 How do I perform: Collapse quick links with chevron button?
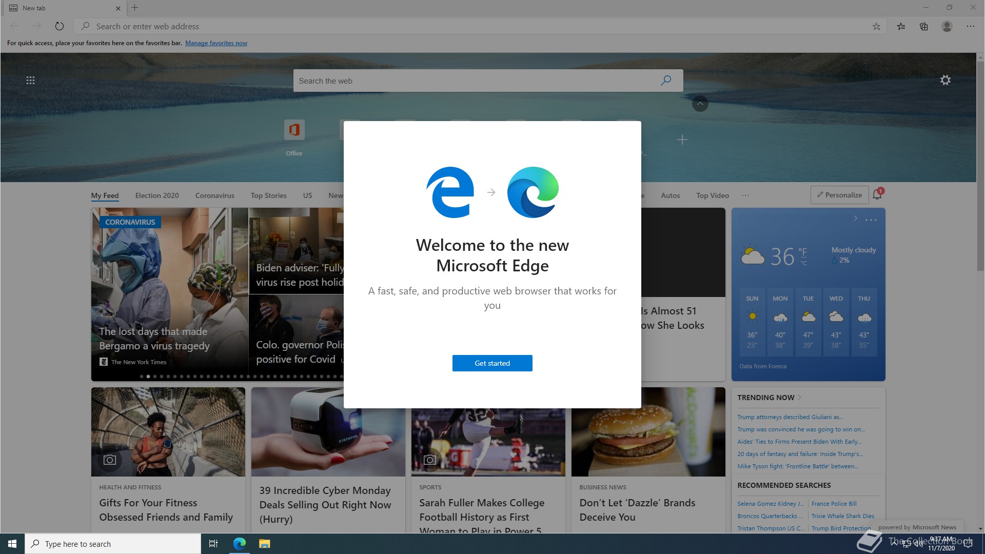point(700,104)
